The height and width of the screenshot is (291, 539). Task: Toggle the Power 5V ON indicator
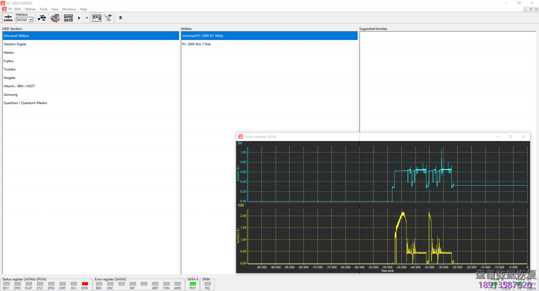click(494, 284)
